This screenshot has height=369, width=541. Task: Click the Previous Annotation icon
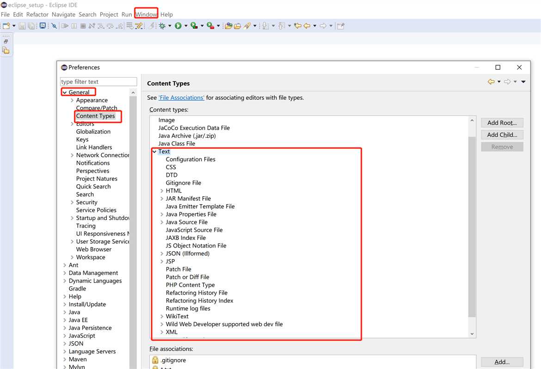[x=282, y=26]
